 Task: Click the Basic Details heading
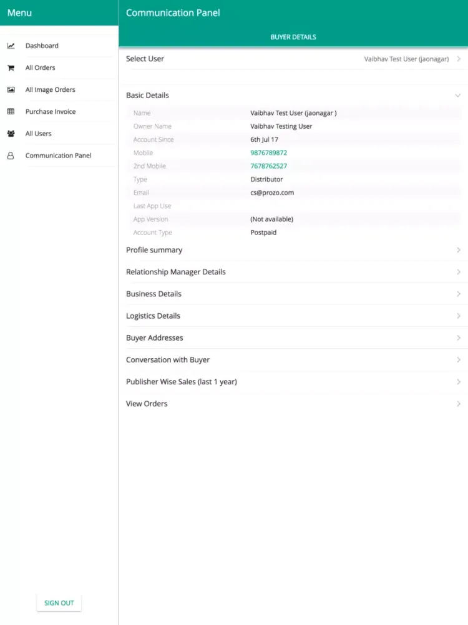(147, 95)
